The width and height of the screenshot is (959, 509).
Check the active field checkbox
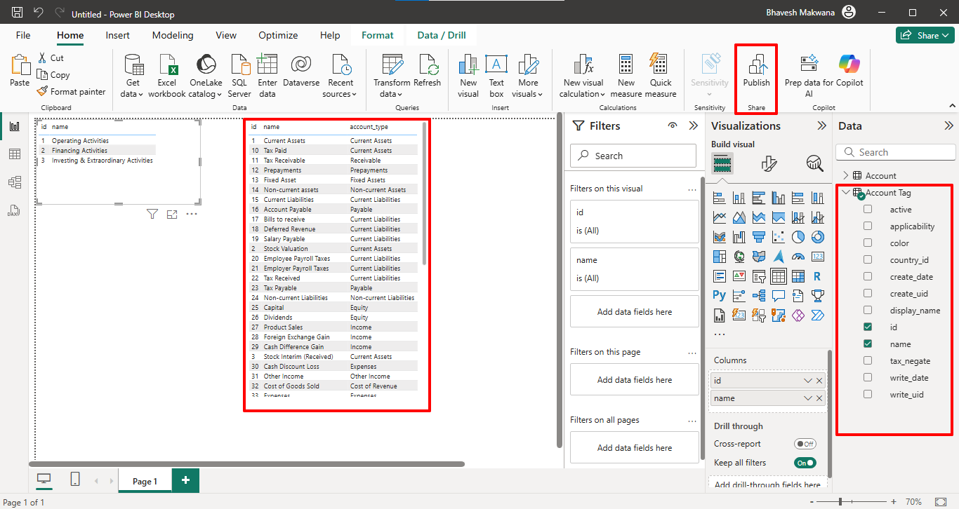(x=868, y=210)
